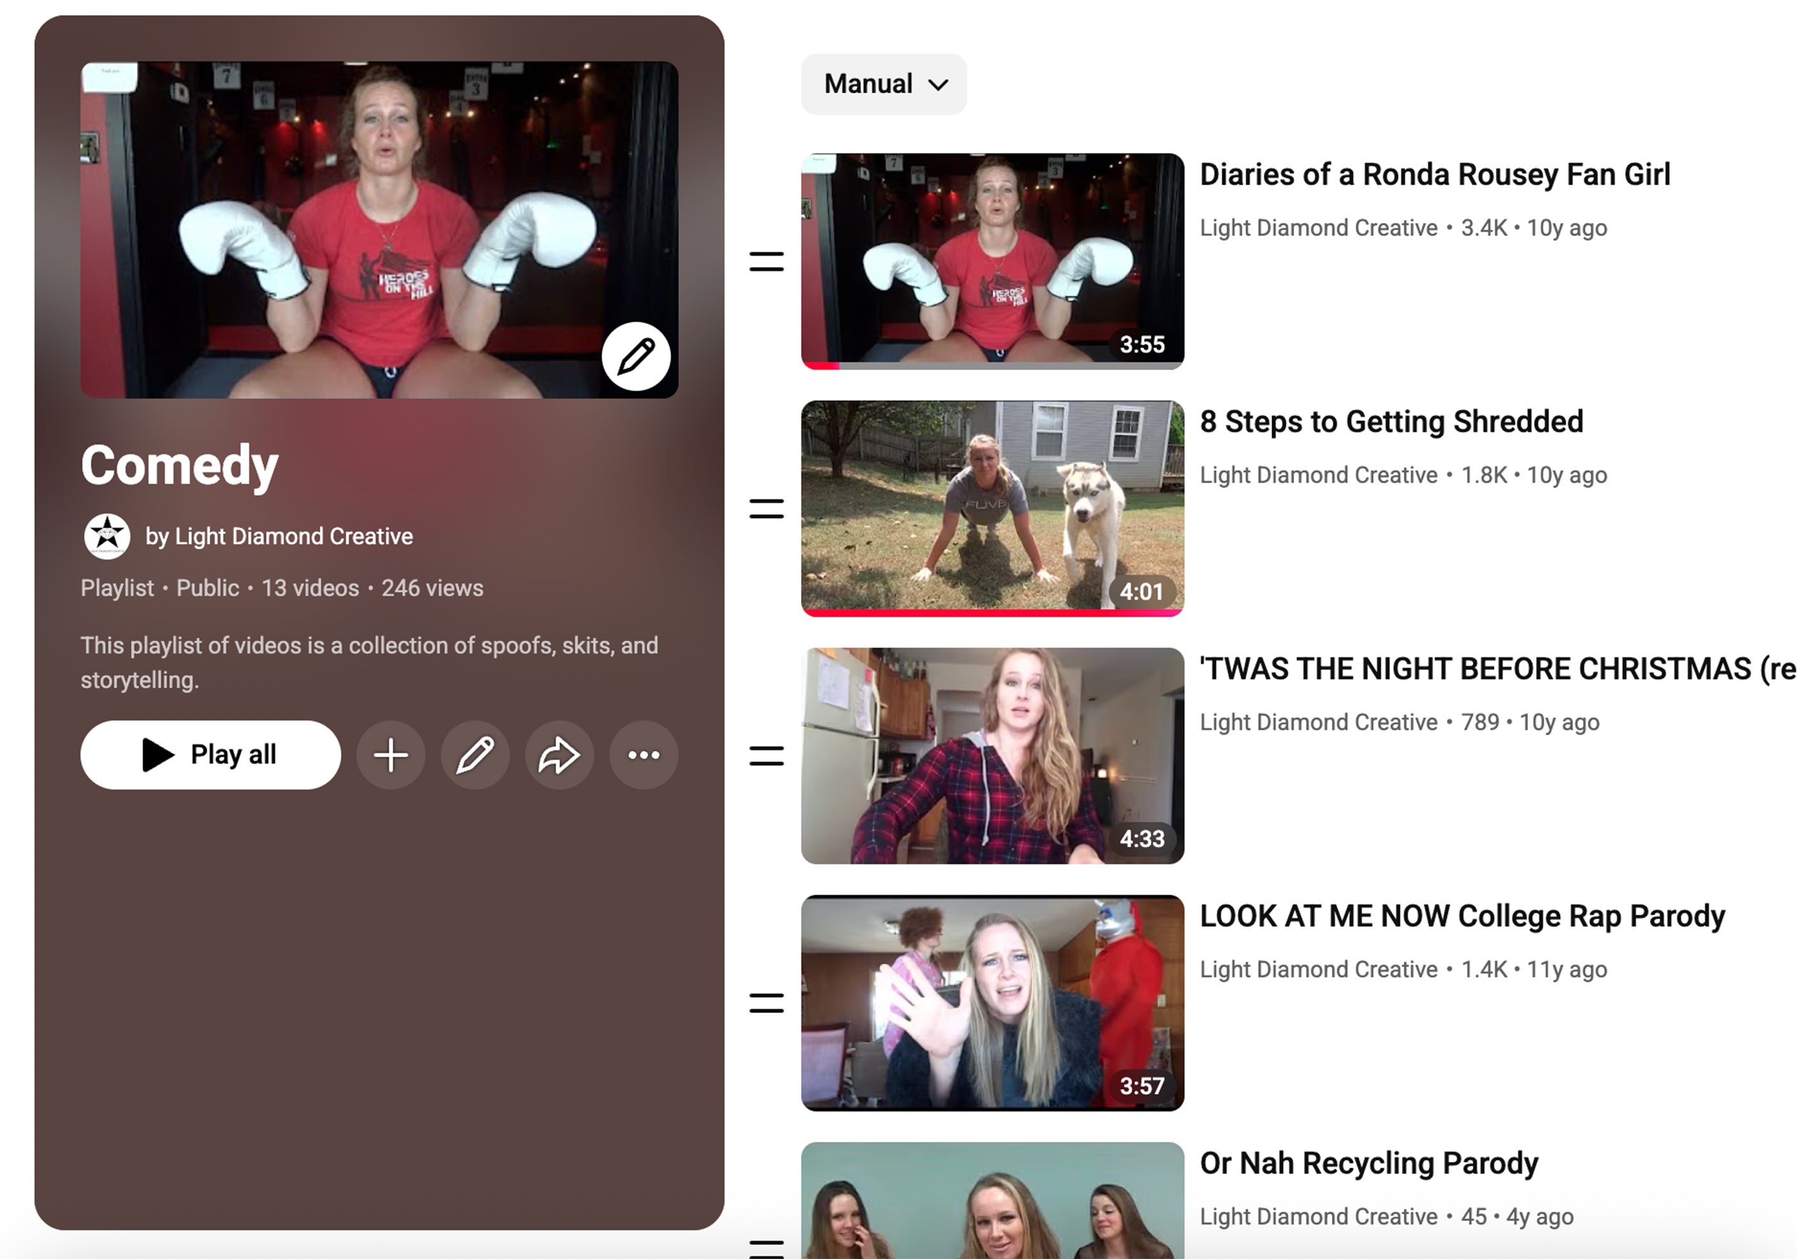Grab drag handle beside Ronda Rousey video
This screenshot has height=1259, width=1797.
tap(766, 261)
